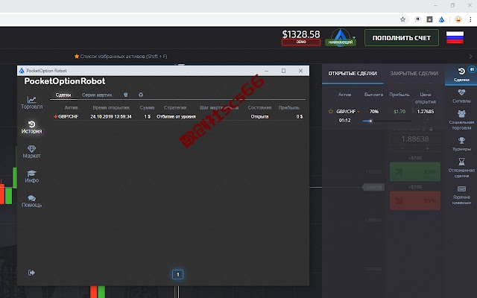Click Пополнить счет button
This screenshot has height=298, width=477.
pyautogui.click(x=402, y=38)
